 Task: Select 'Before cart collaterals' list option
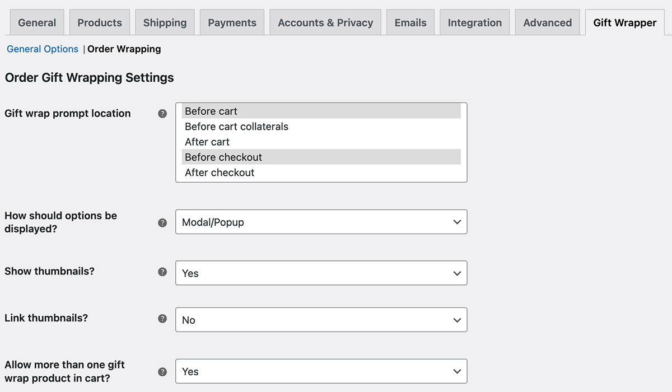click(236, 127)
